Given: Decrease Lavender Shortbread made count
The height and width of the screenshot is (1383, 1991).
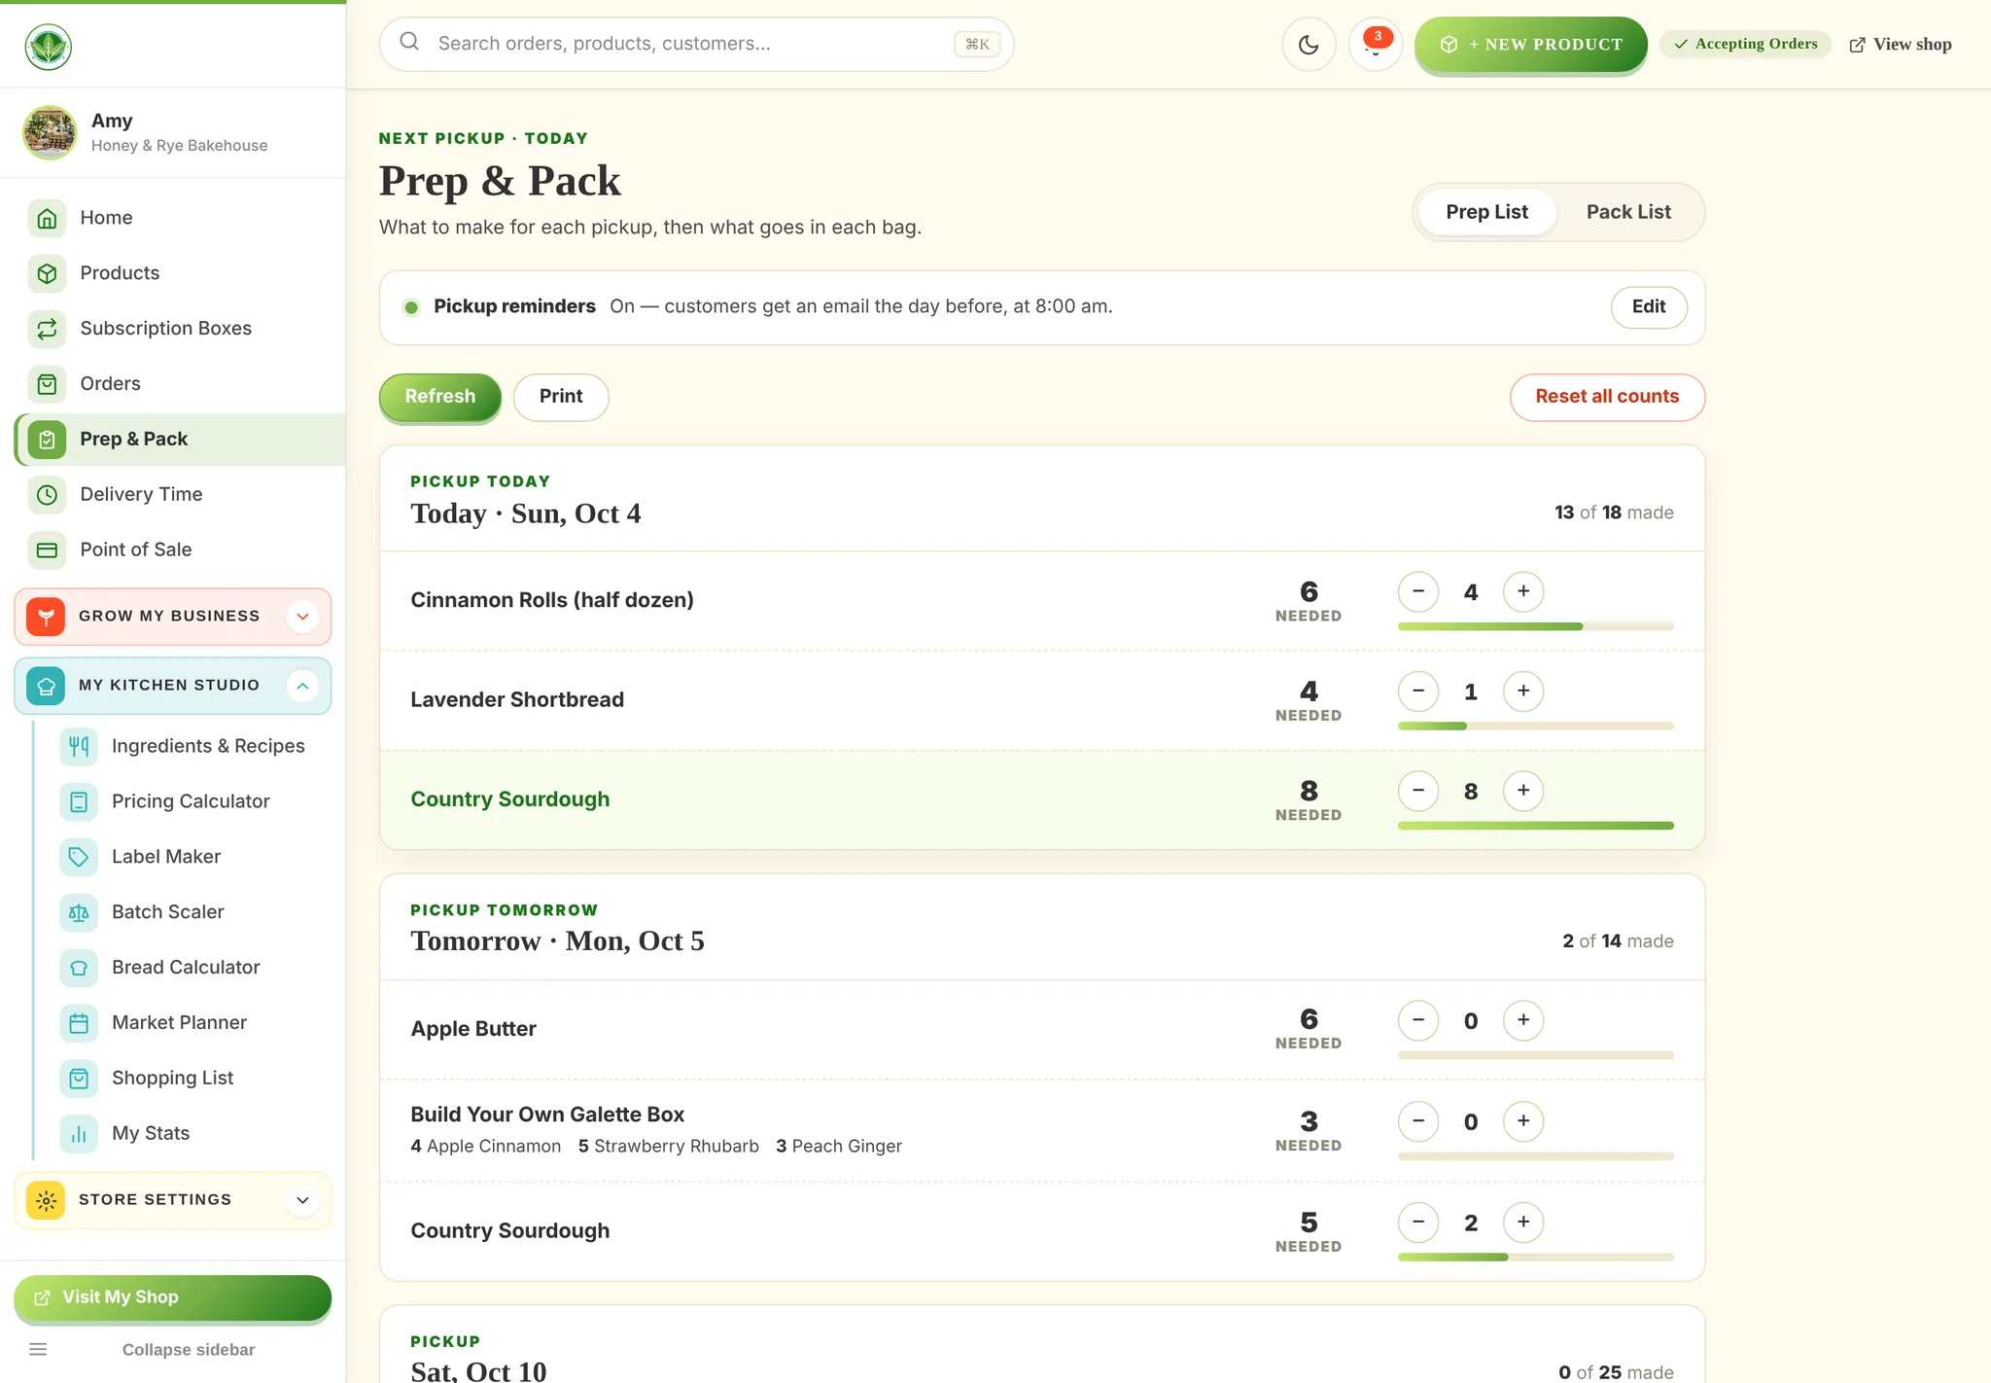Looking at the screenshot, I should pos(1418,691).
